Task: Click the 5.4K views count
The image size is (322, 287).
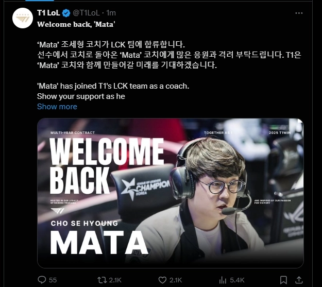Action: 237,280
